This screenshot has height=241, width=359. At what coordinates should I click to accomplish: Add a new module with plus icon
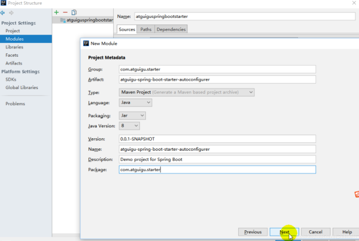(x=57, y=13)
